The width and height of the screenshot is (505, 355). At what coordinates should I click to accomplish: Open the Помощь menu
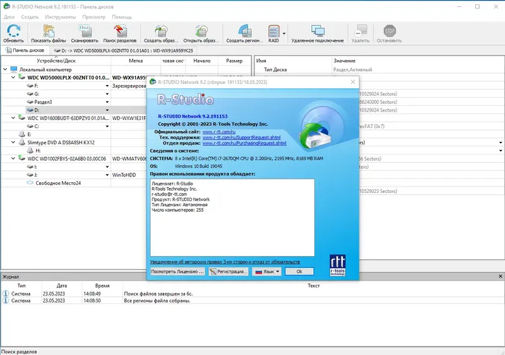122,17
